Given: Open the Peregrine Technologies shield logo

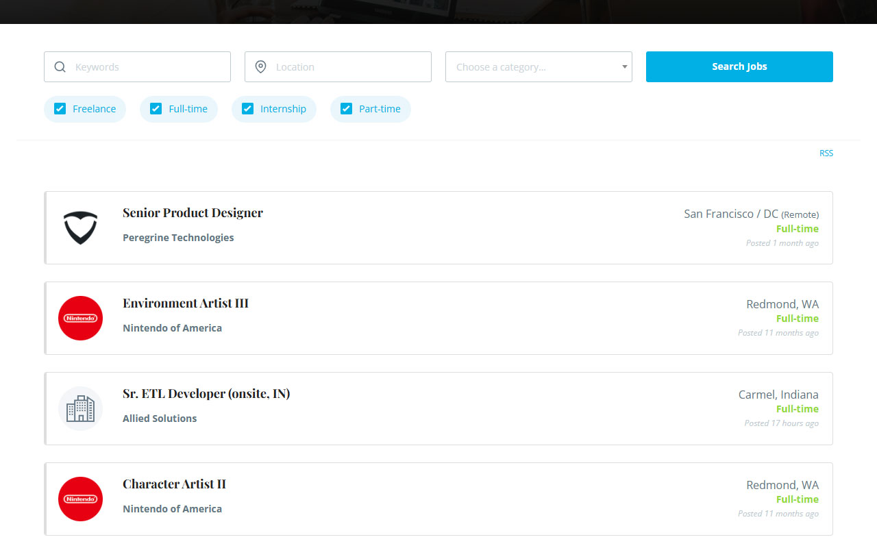Looking at the screenshot, I should click(x=80, y=227).
